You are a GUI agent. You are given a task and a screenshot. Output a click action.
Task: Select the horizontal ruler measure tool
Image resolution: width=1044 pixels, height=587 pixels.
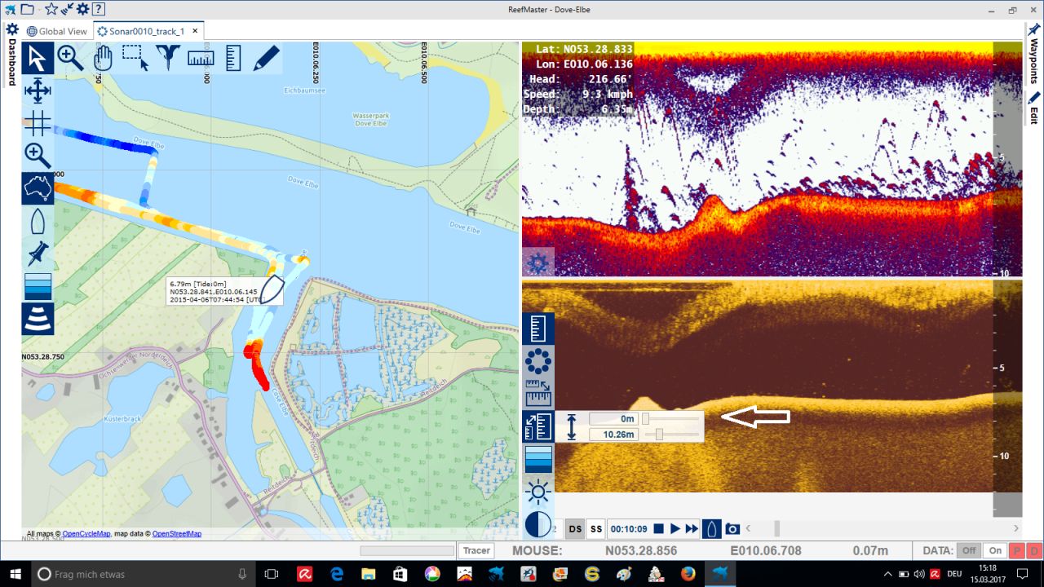201,58
